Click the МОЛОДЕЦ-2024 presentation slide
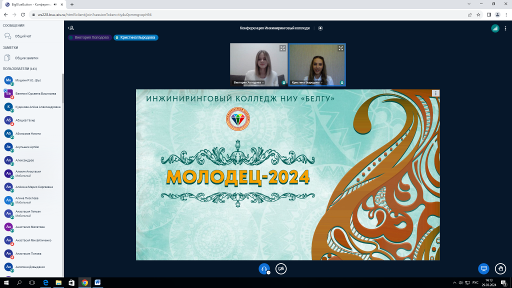The height and width of the screenshot is (288, 512). (287, 174)
